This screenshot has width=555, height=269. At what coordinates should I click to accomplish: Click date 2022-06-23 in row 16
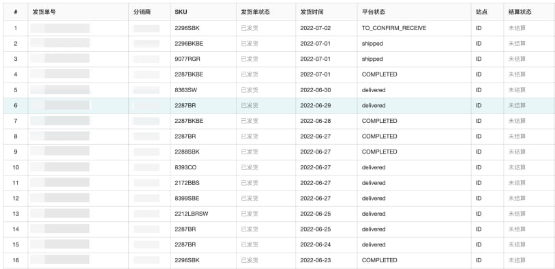[316, 260]
